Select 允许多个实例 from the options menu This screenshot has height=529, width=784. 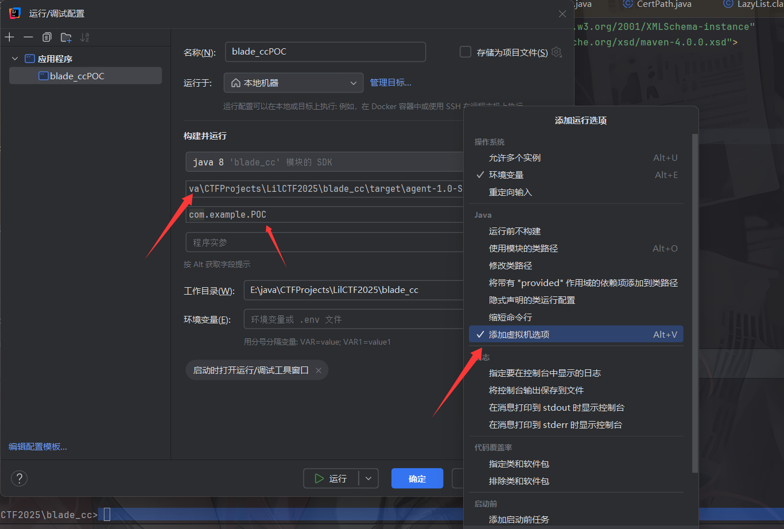tap(514, 157)
